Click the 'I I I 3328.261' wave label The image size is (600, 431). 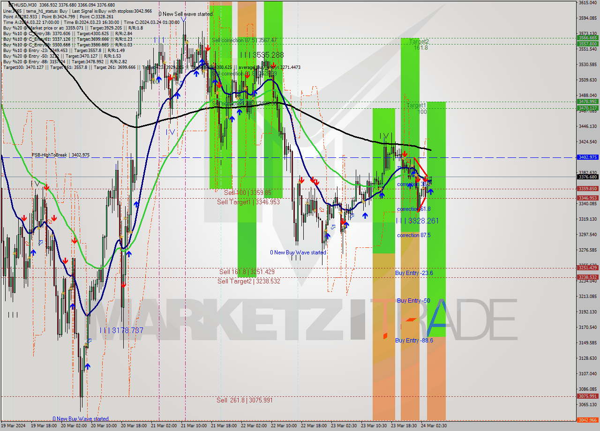(x=417, y=221)
